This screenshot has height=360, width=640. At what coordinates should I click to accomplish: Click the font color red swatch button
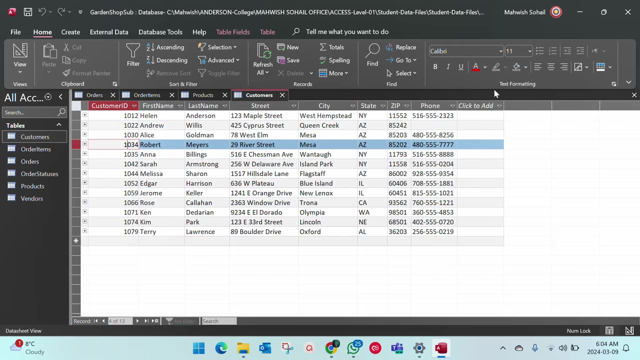click(x=475, y=66)
